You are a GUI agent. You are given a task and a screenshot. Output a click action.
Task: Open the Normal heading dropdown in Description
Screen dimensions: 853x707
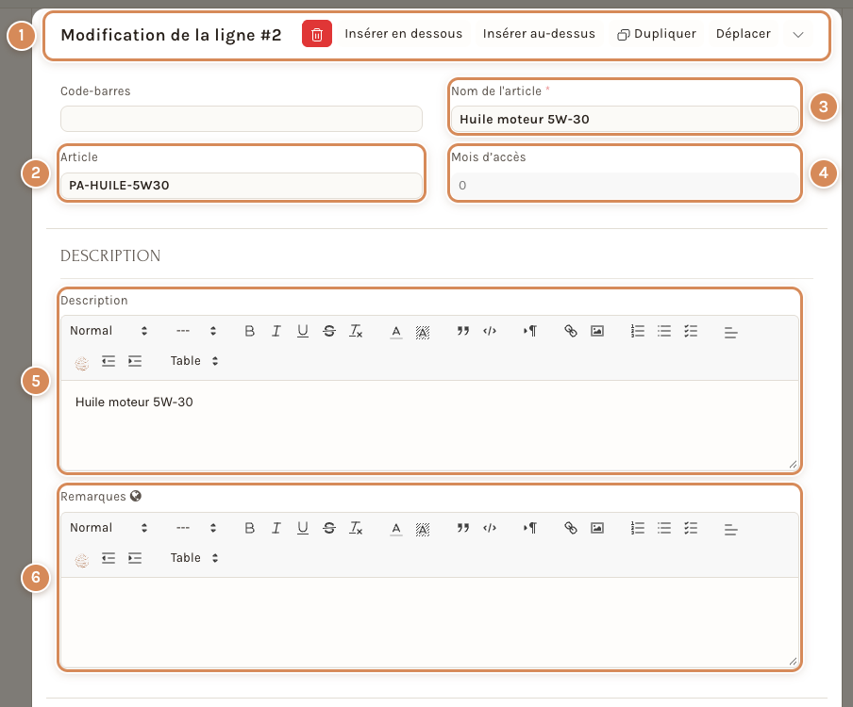tap(109, 331)
